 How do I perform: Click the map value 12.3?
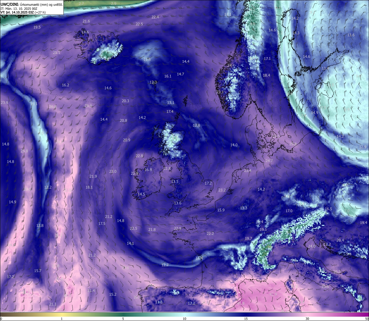click(x=153, y=82)
